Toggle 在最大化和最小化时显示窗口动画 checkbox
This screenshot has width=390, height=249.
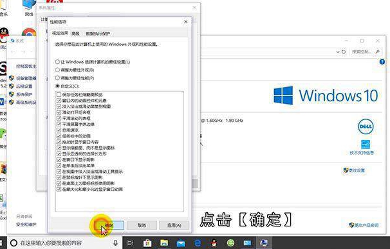tap(59, 189)
